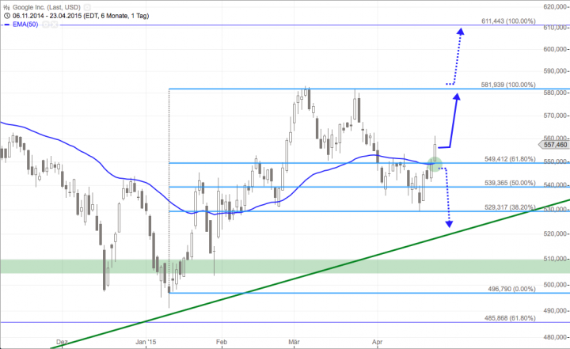Click the EMA(50) blue line color marker
Screen dimensions: 570x349
click(6, 25)
